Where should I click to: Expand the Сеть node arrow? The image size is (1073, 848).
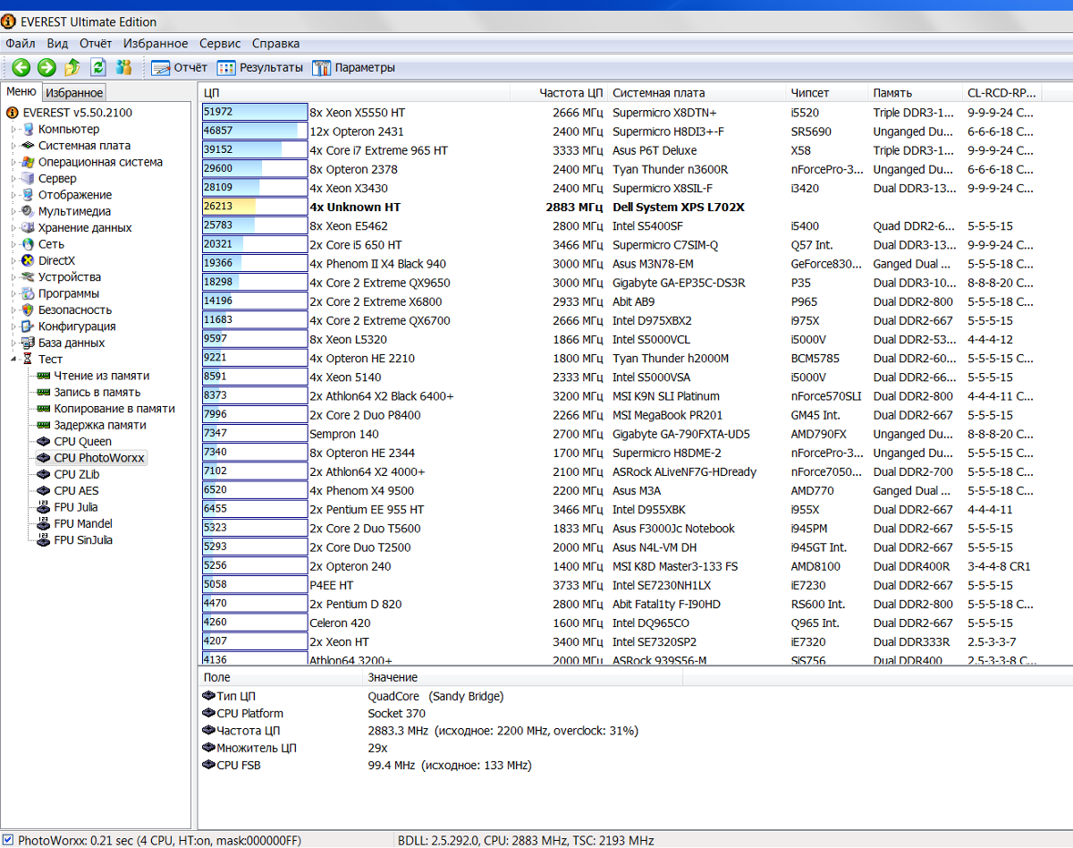(13, 244)
